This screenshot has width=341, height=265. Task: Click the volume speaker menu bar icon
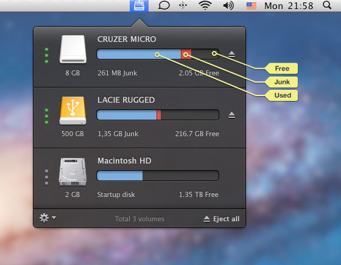click(x=228, y=5)
